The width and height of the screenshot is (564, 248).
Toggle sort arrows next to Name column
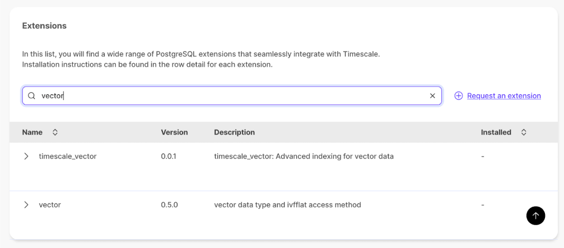pos(55,132)
